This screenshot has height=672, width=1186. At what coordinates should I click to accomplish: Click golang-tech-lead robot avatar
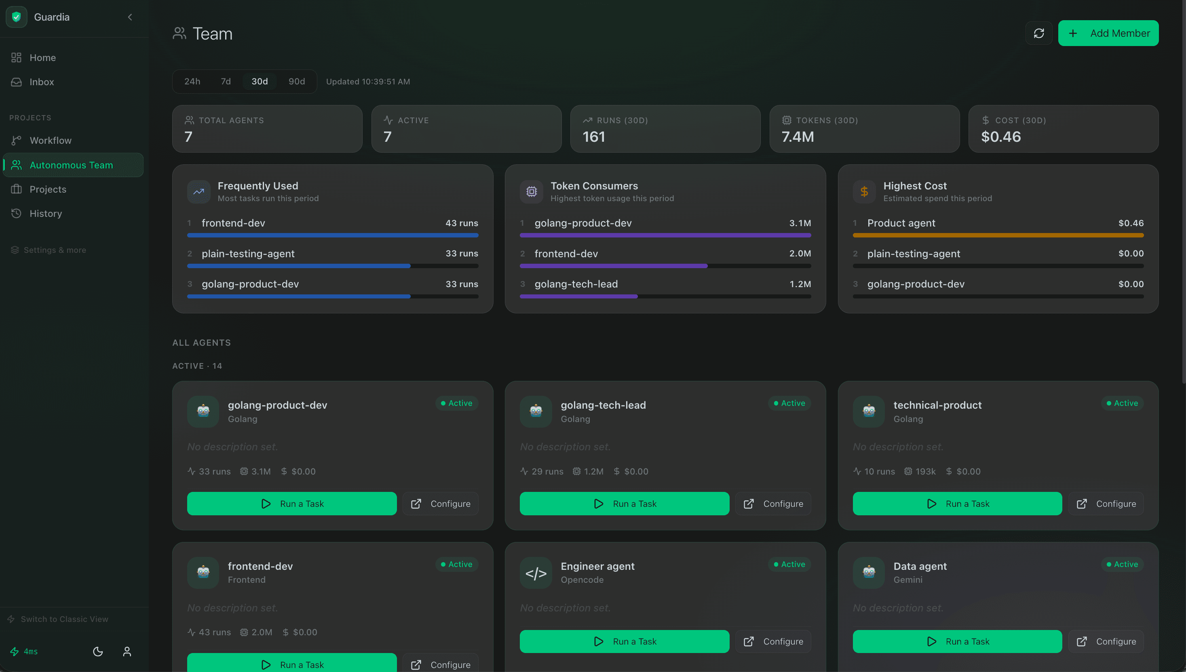click(x=536, y=411)
